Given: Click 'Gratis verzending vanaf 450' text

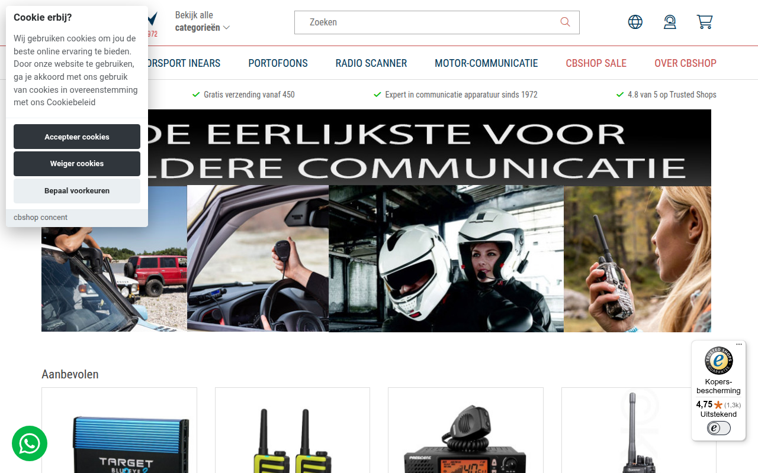Looking at the screenshot, I should [249, 95].
